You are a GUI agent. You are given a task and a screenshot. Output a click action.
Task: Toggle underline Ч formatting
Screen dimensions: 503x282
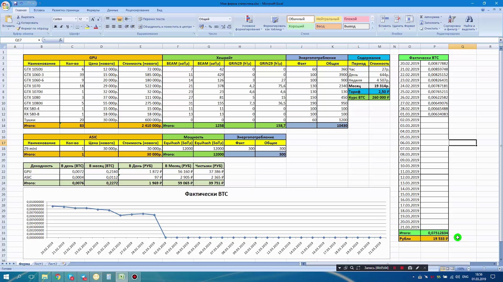point(67,27)
